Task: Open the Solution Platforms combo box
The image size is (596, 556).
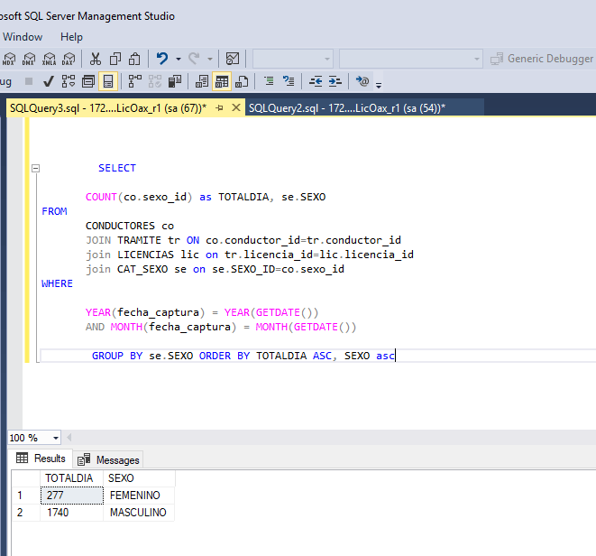Action: (x=411, y=59)
